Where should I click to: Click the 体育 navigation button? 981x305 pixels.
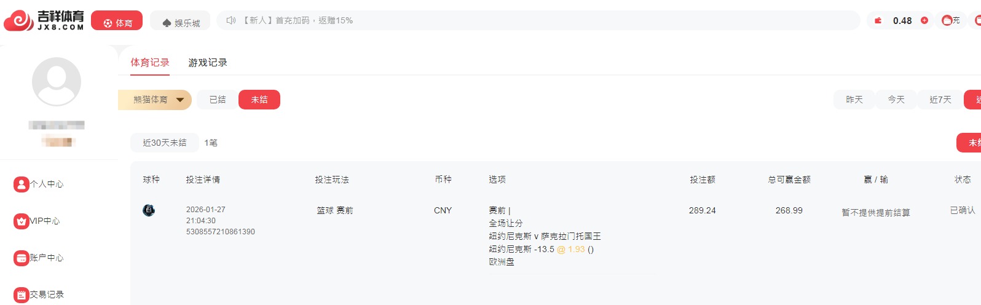[x=117, y=22]
